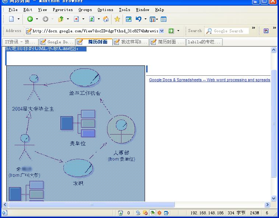Click the 243M memory status entry

254,213
